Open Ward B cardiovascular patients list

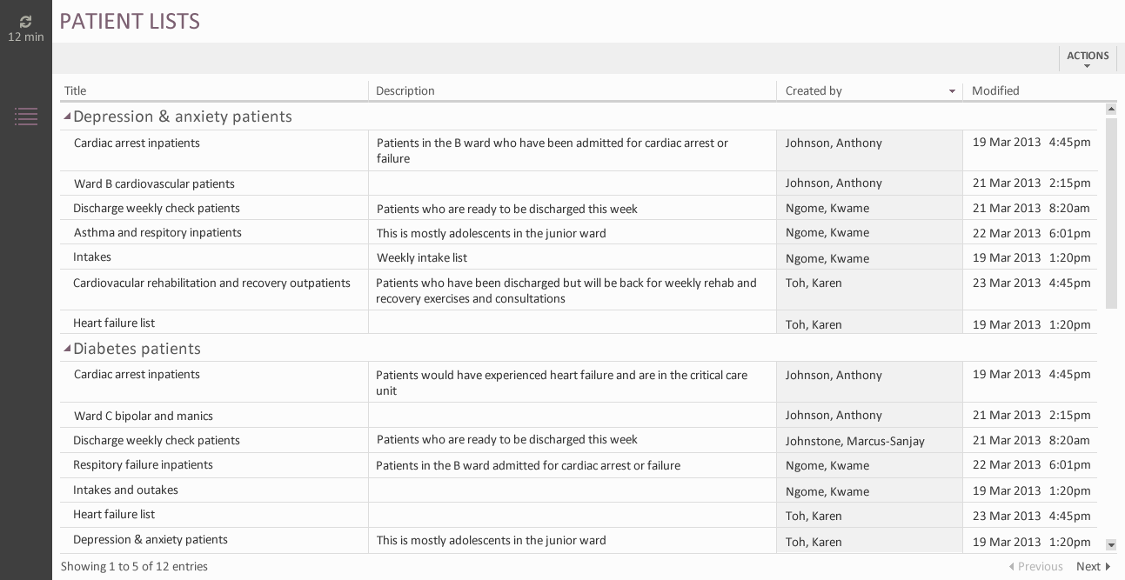pyautogui.click(x=154, y=183)
